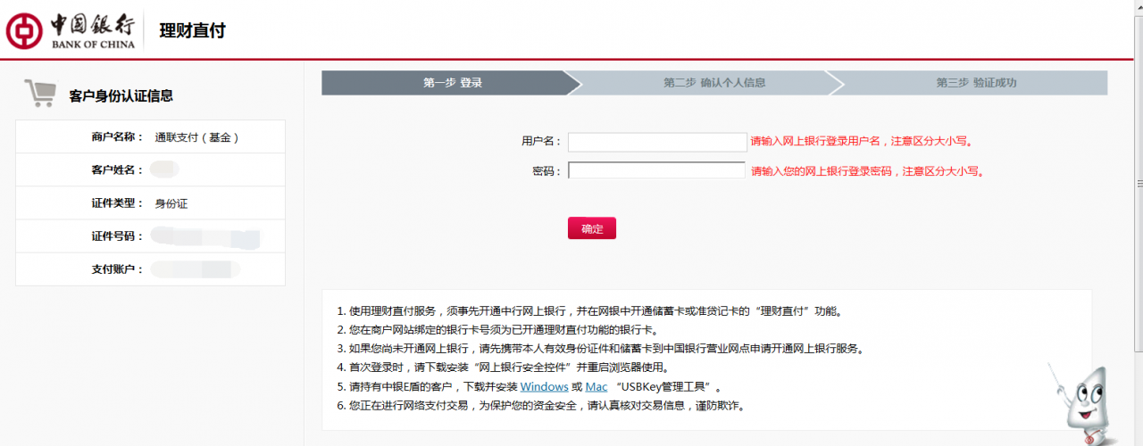Focus the 用户名 input field

657,142
